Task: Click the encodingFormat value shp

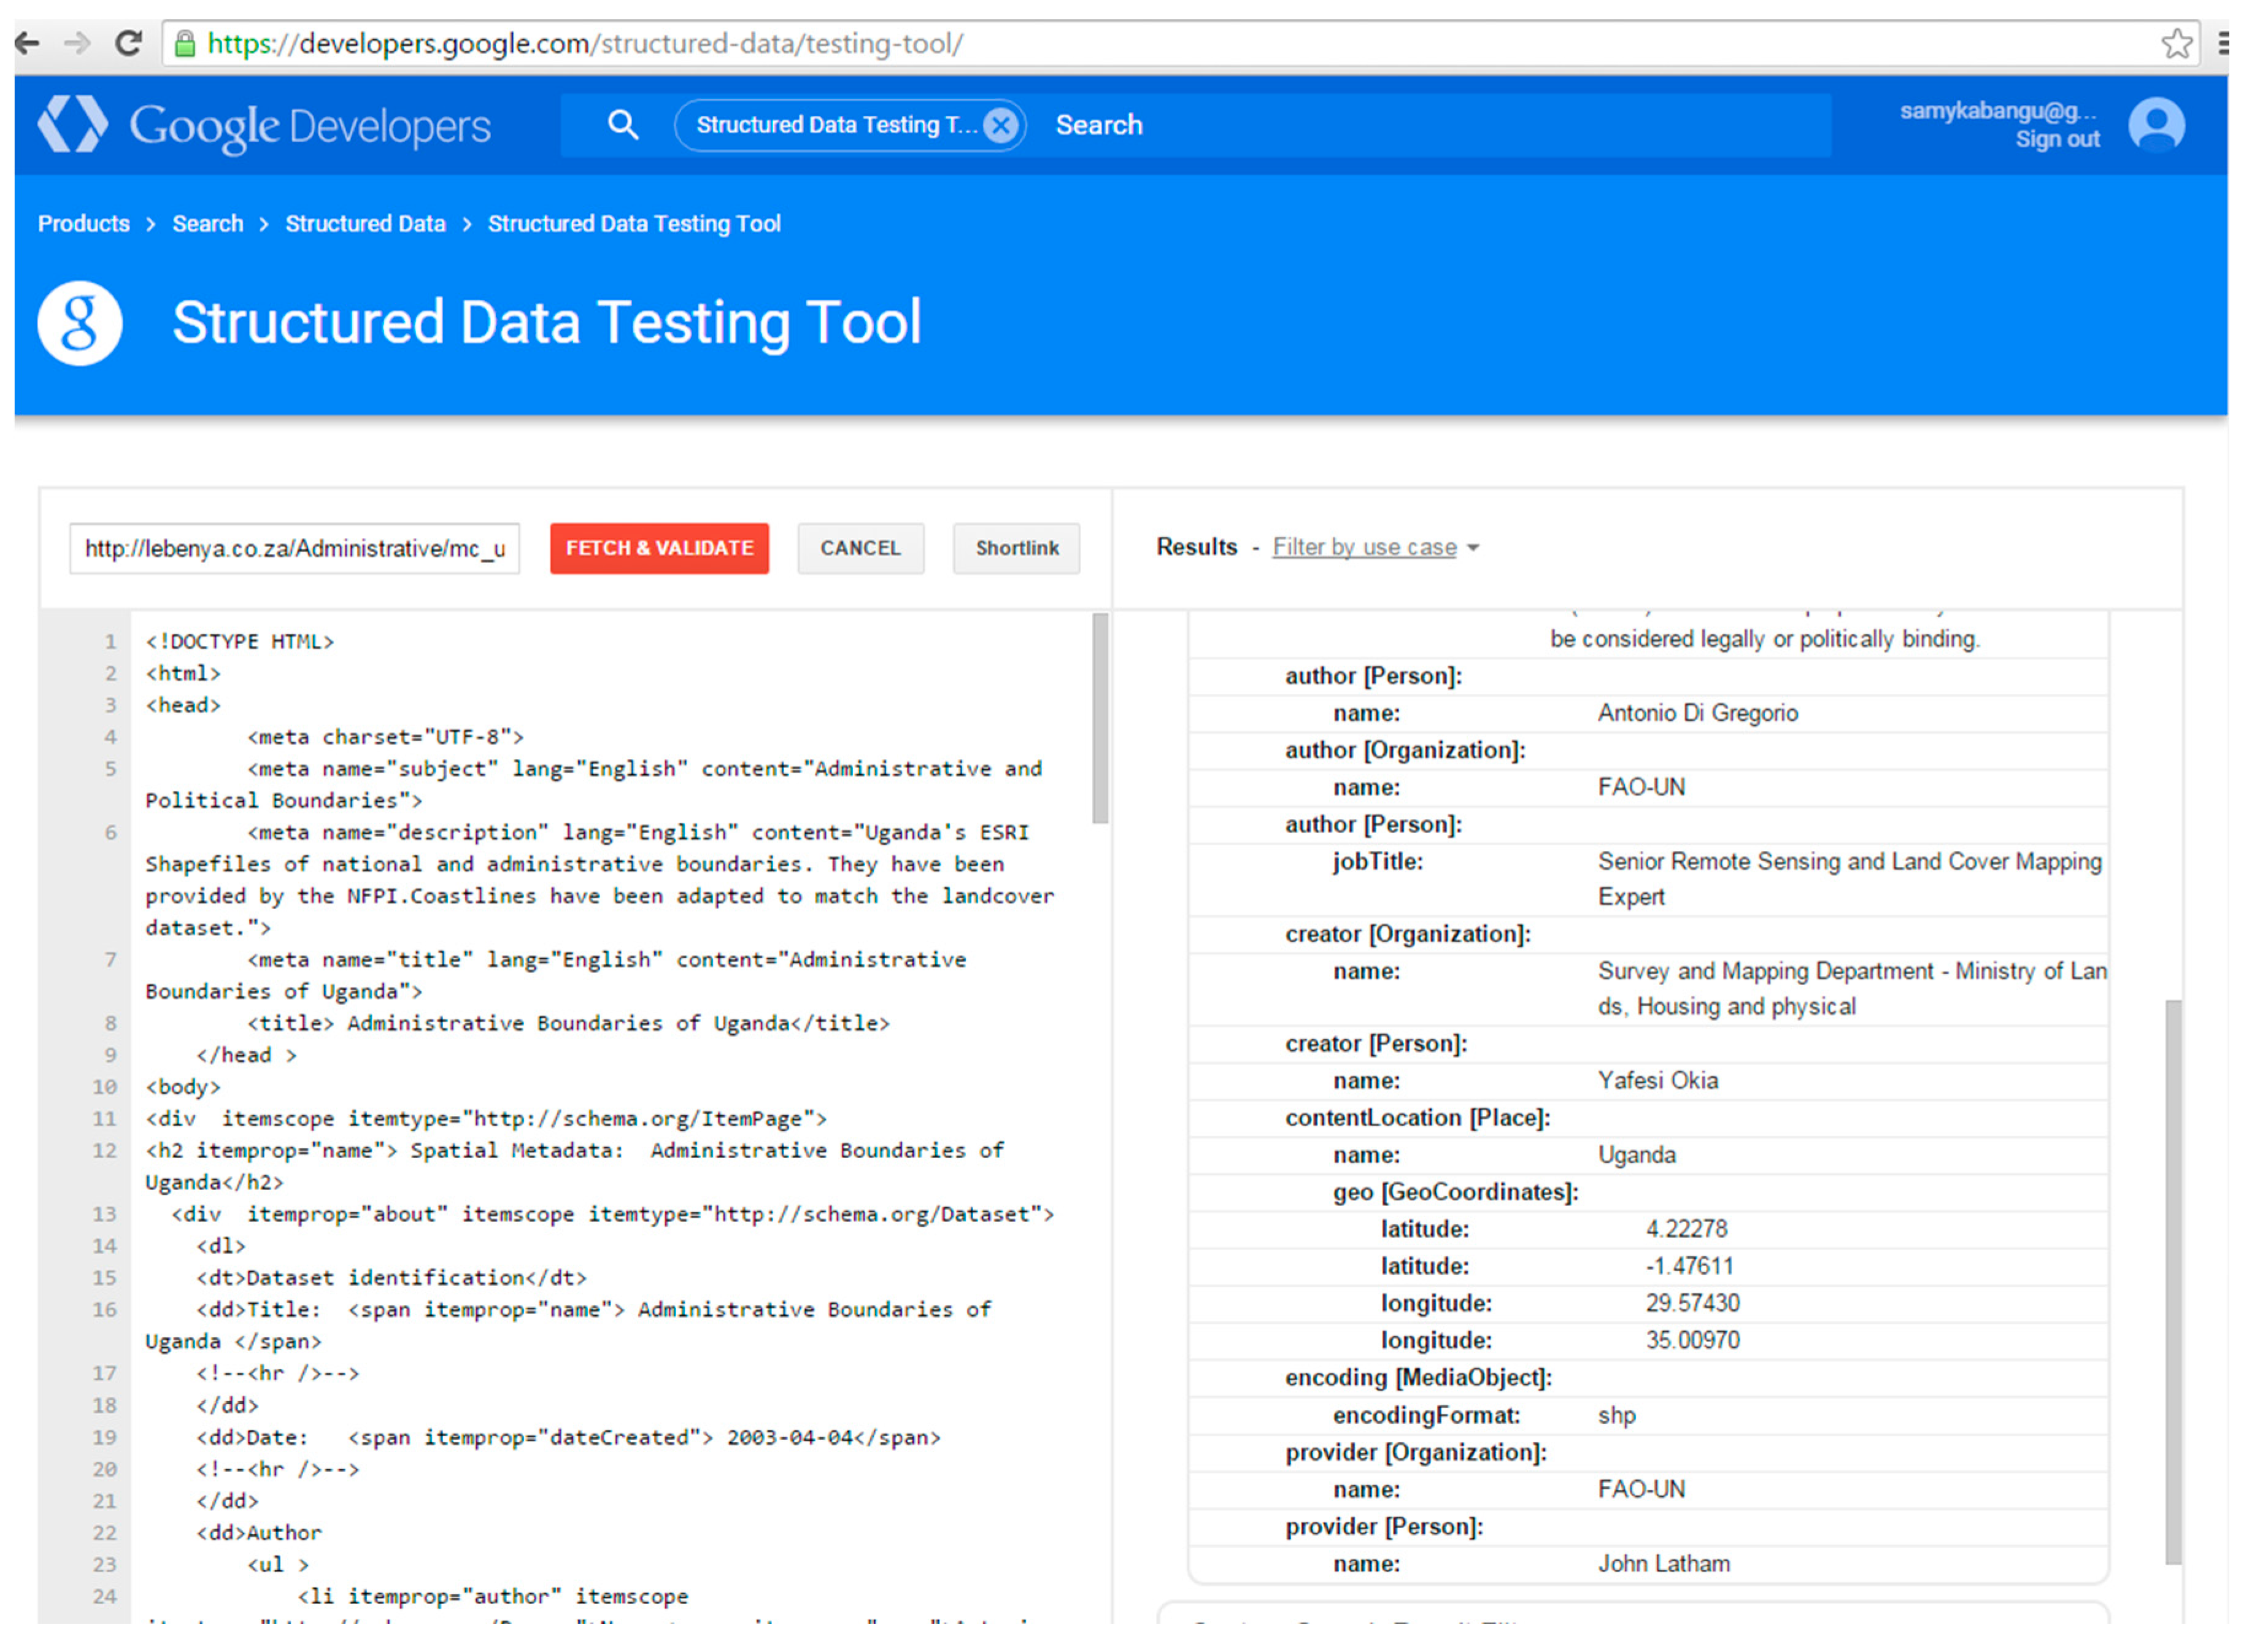Action: 1617,1416
